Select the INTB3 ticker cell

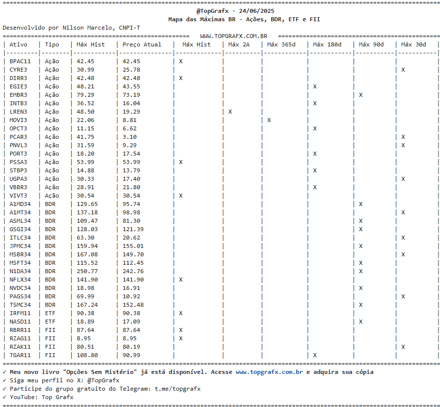click(18, 103)
